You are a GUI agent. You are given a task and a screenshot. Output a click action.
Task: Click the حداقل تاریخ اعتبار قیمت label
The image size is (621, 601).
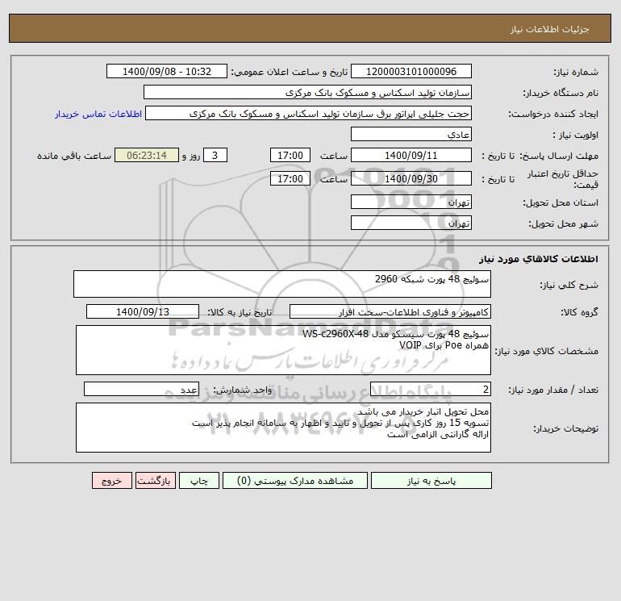563,179
